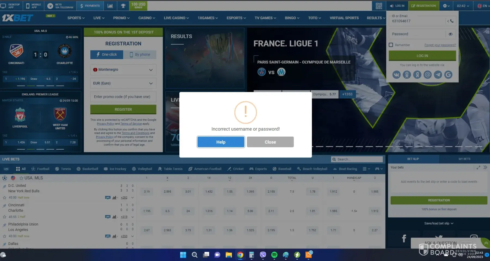
Task: Close the incorrect password dialog
Action: [x=270, y=142]
